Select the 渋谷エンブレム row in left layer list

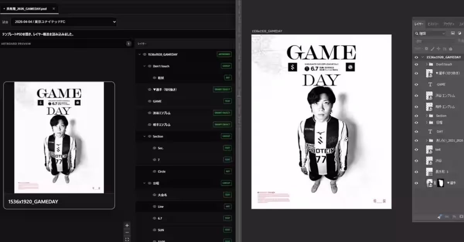(x=185, y=113)
